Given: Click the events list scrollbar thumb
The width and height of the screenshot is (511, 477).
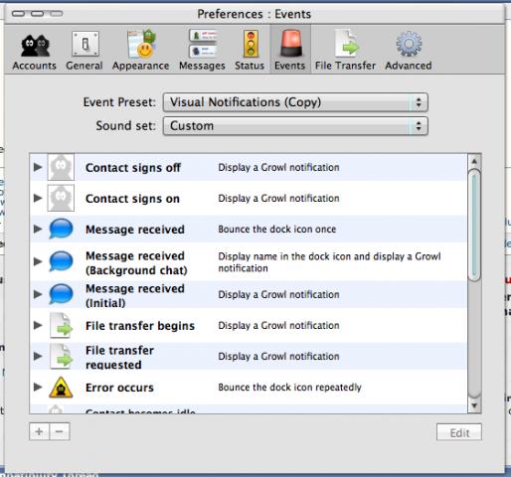Looking at the screenshot, I should [x=474, y=226].
